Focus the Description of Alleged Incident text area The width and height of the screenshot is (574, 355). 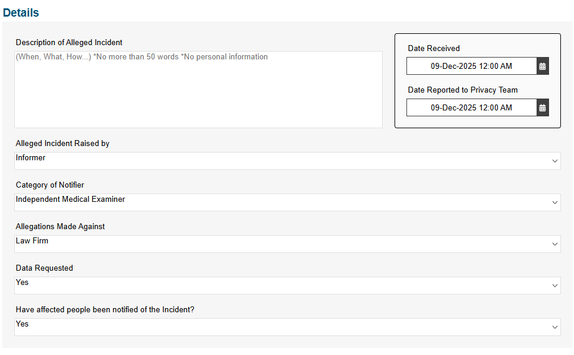pos(198,90)
